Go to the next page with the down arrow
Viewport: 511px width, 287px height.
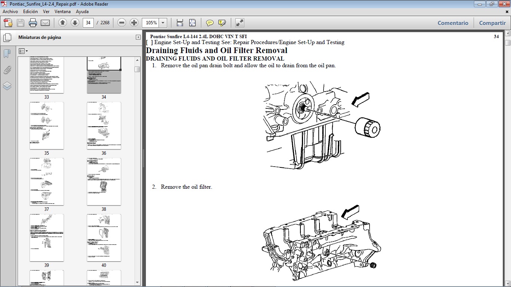pyautogui.click(x=75, y=23)
